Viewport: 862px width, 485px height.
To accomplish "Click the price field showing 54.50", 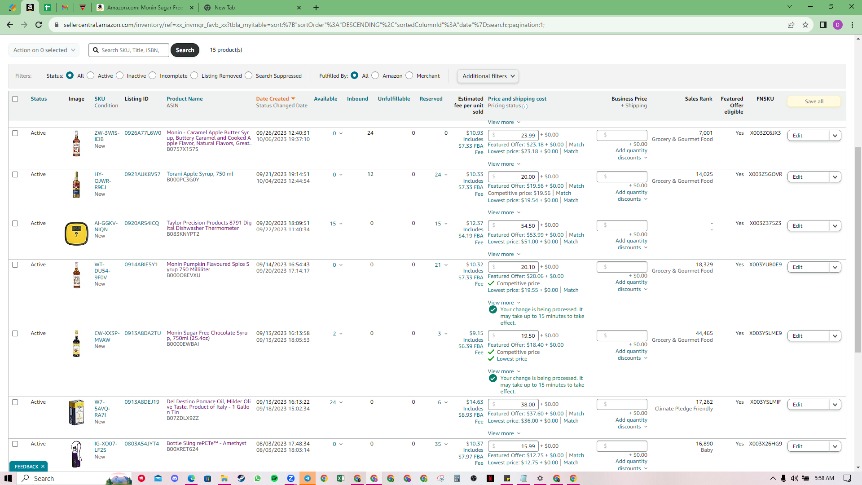I will coord(514,226).
